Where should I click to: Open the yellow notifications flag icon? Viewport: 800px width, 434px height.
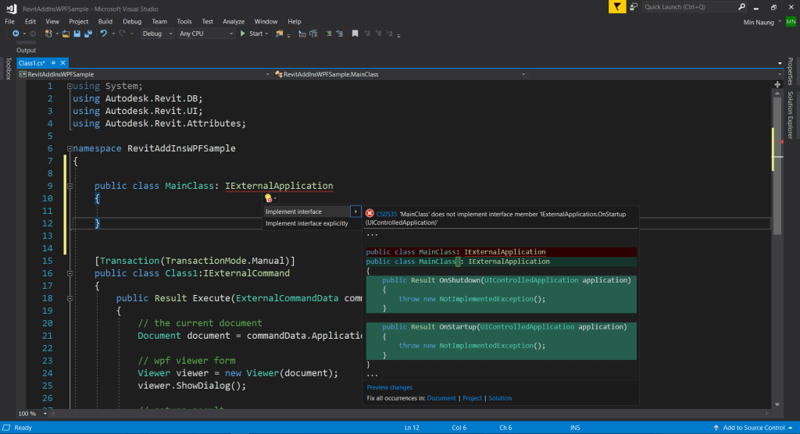617,7
